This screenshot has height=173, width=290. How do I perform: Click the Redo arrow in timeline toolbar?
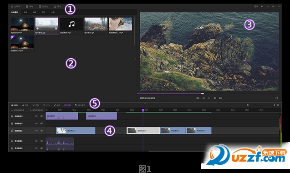pyautogui.click(x=25, y=105)
